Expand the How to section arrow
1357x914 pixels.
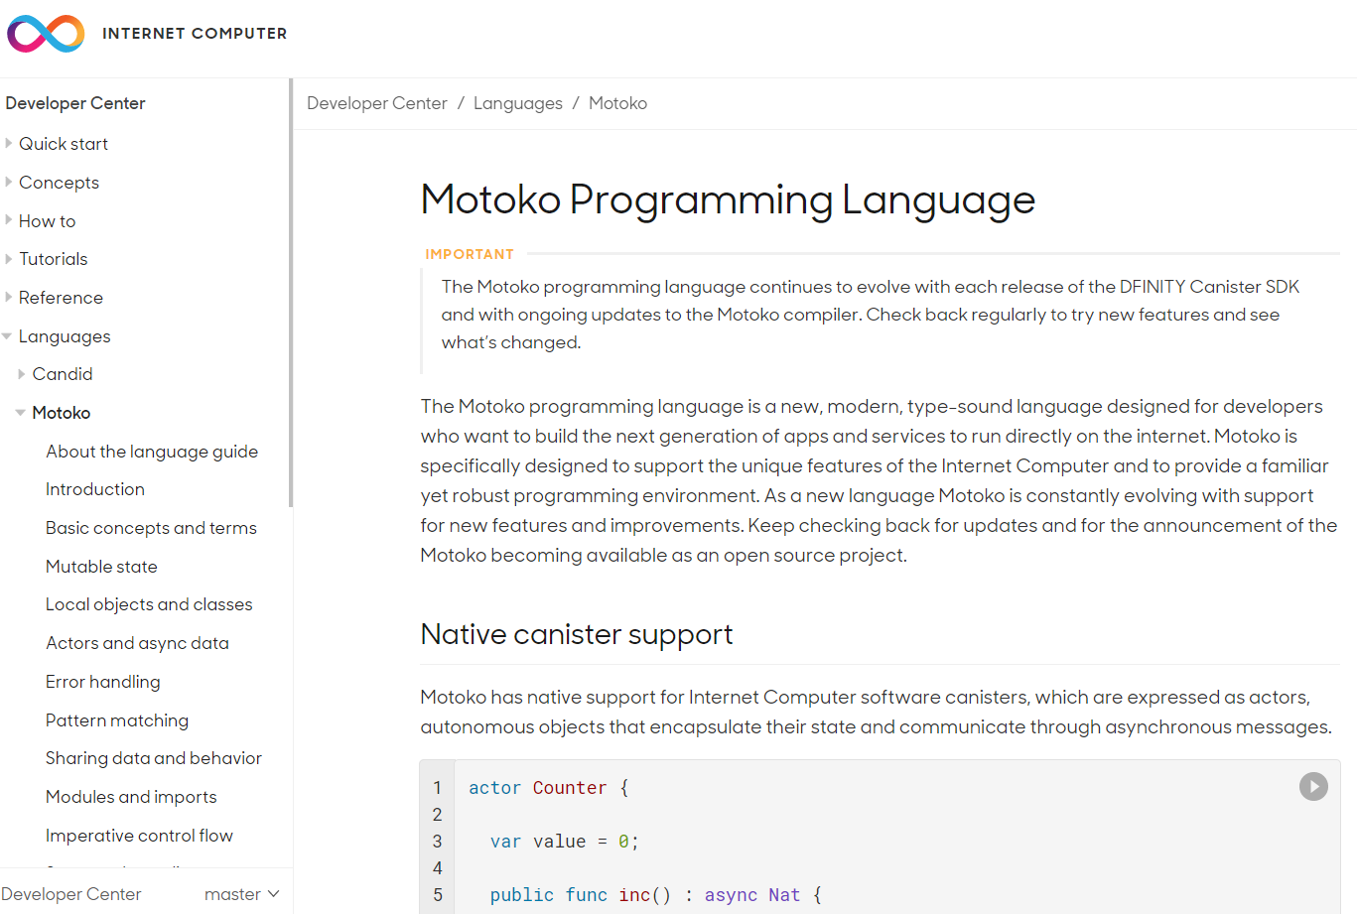(9, 220)
